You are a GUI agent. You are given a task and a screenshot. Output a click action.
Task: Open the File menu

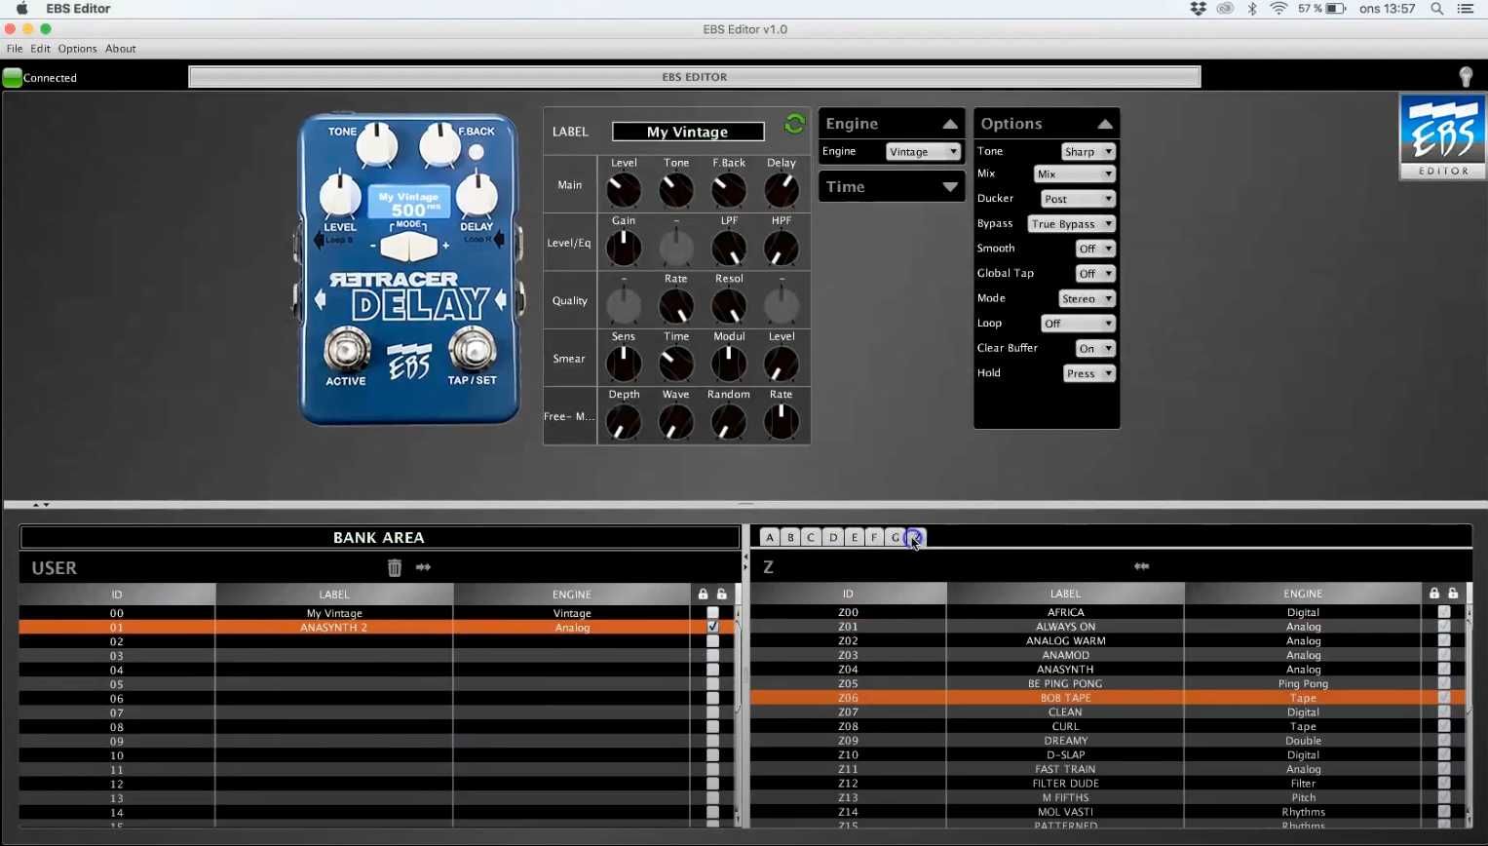[x=15, y=49]
